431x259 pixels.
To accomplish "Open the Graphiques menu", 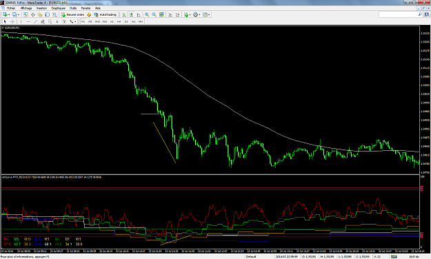I will pos(59,8).
